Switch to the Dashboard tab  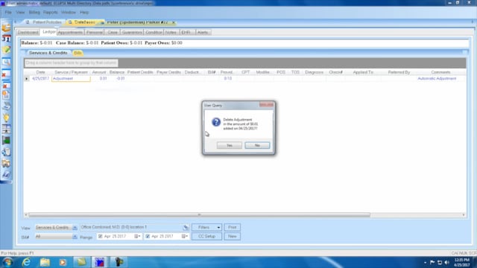coord(28,32)
